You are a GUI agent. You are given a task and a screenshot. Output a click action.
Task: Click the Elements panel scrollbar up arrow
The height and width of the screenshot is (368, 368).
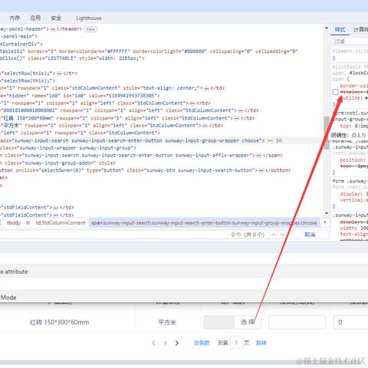(327, 28)
